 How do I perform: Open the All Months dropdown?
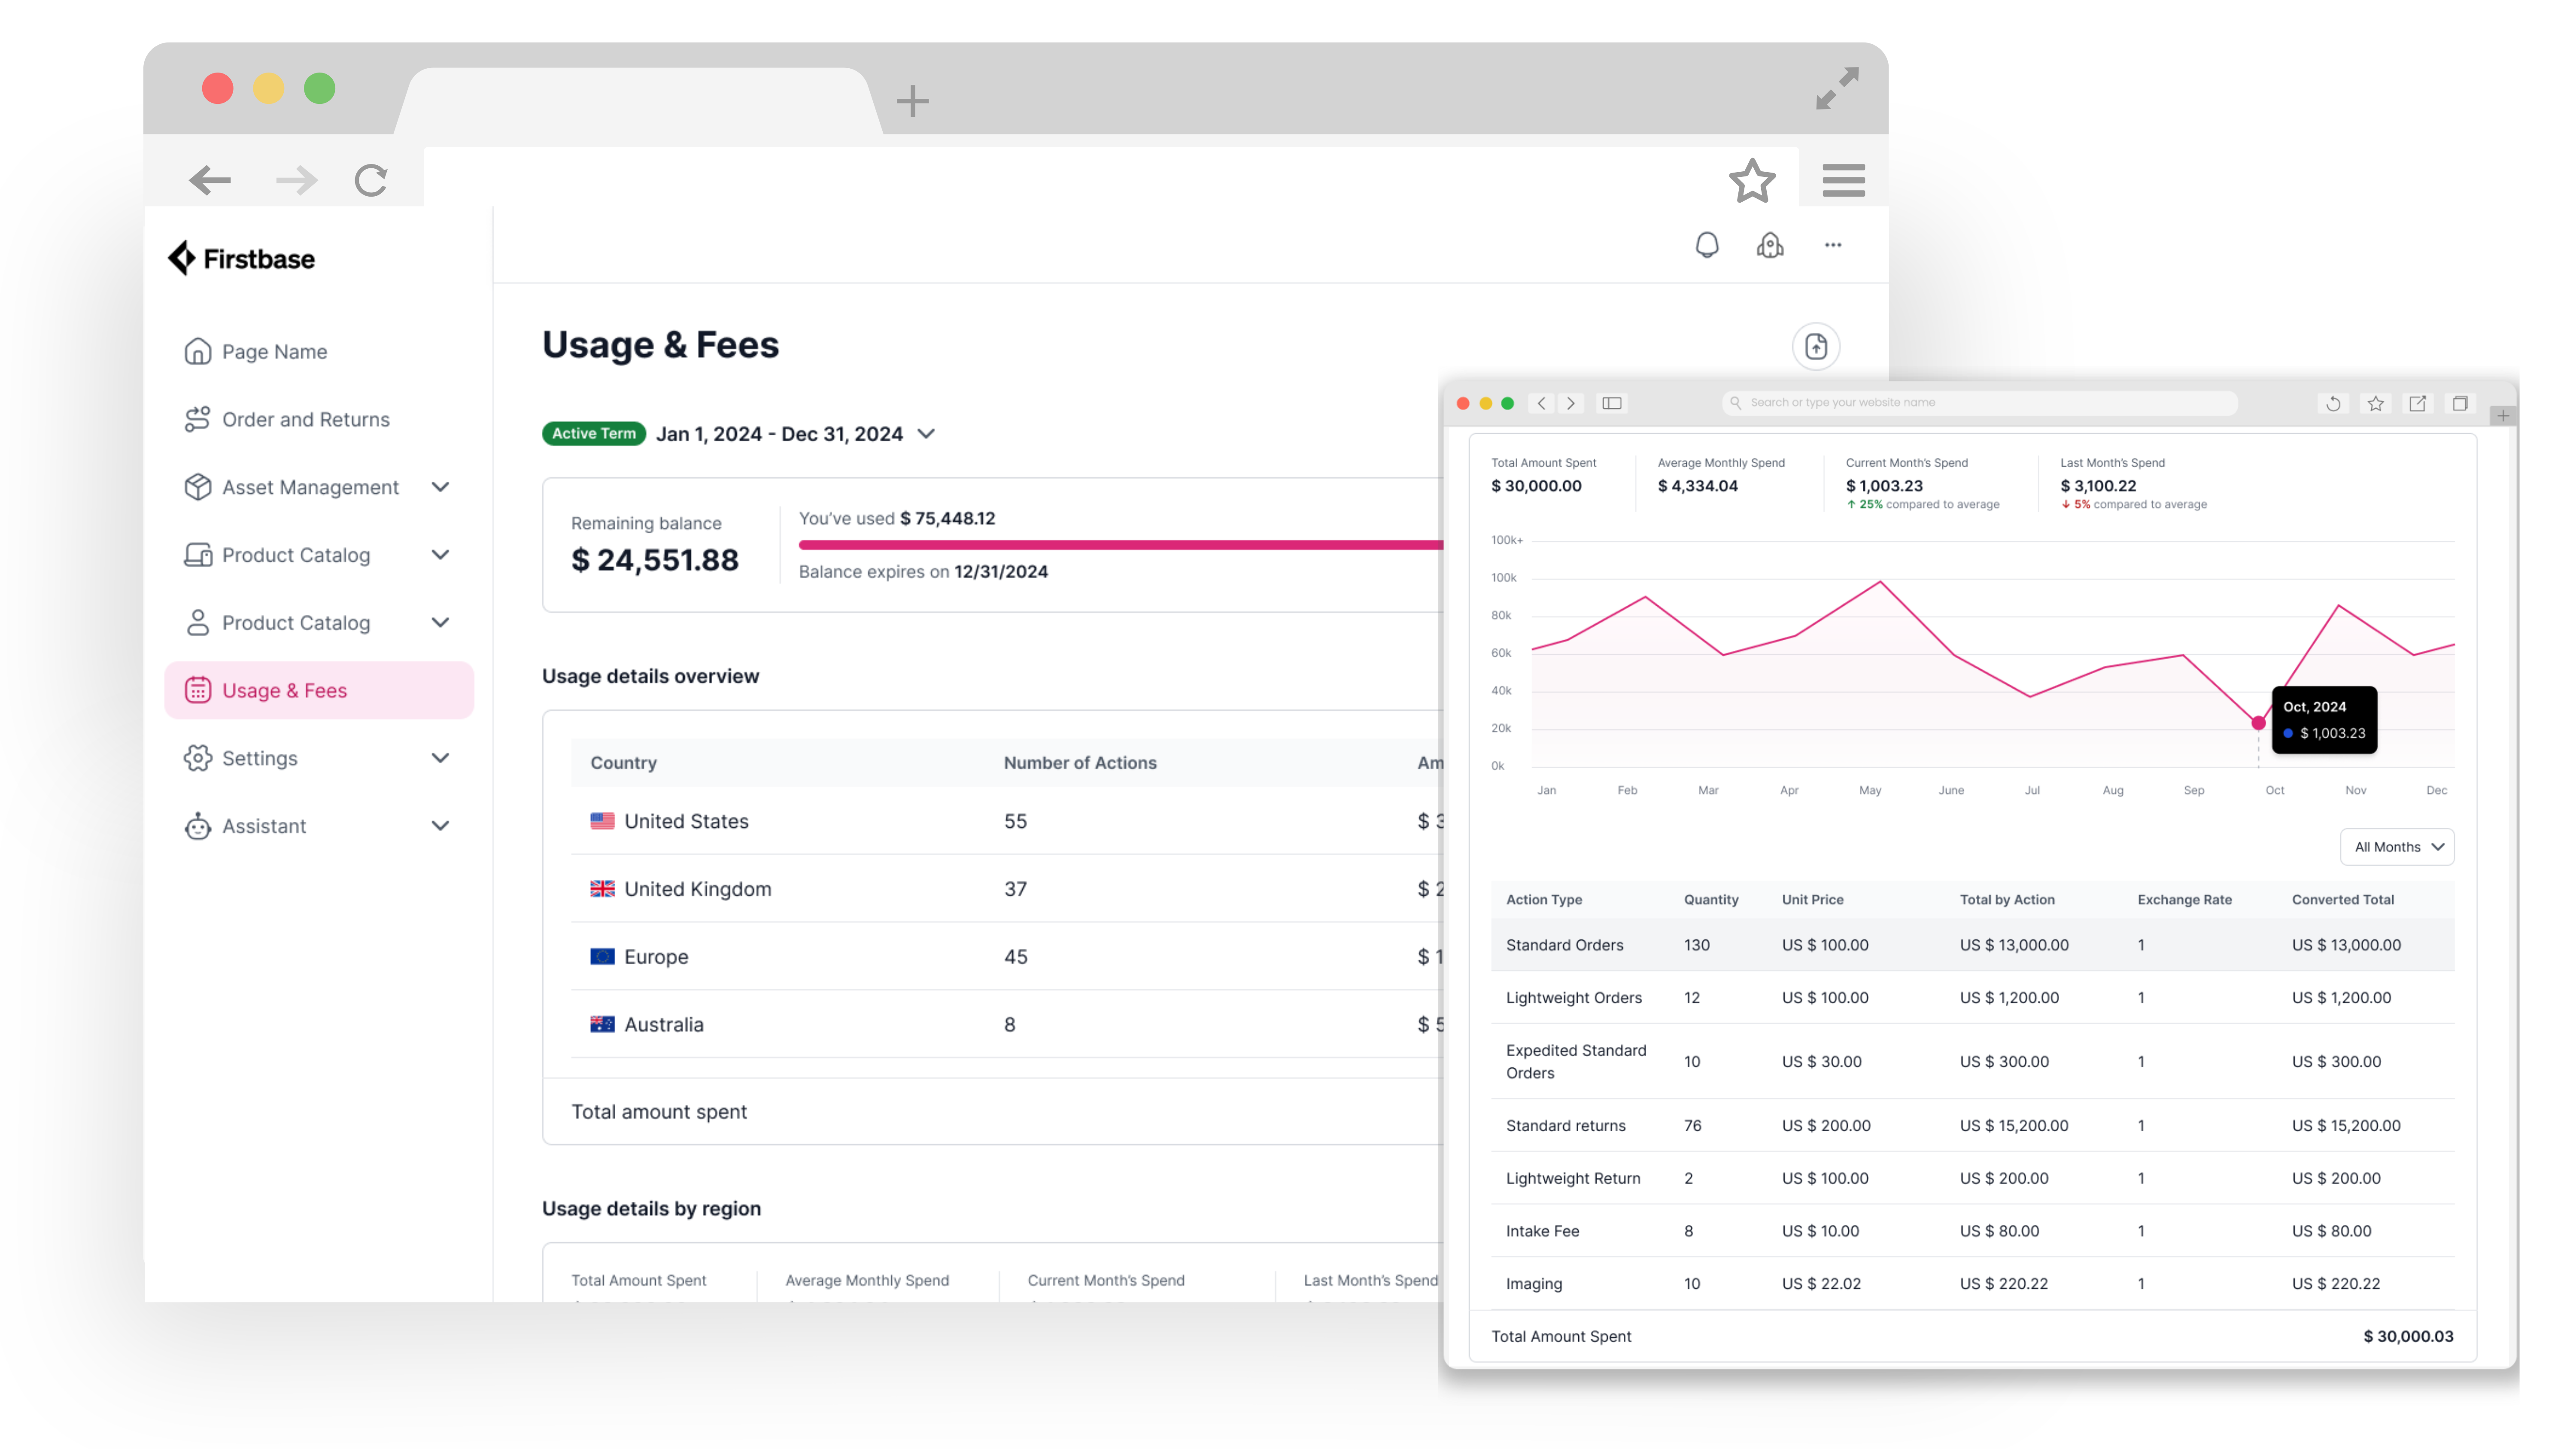pos(2396,847)
